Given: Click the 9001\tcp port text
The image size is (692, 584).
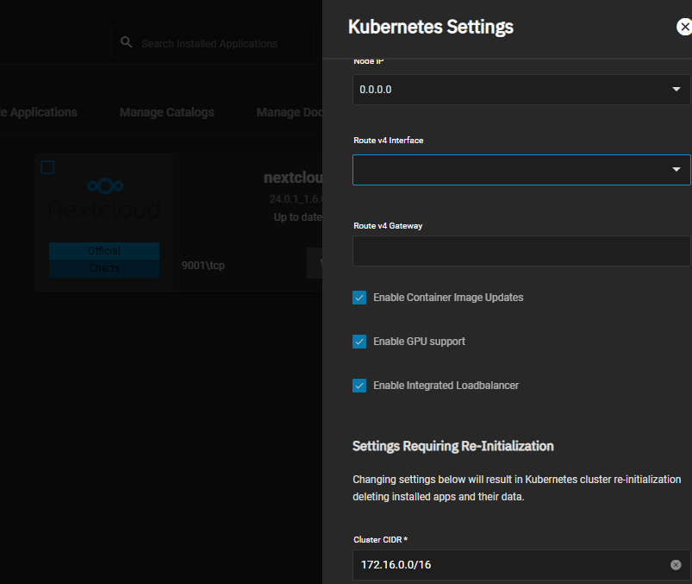Looking at the screenshot, I should tap(203, 266).
